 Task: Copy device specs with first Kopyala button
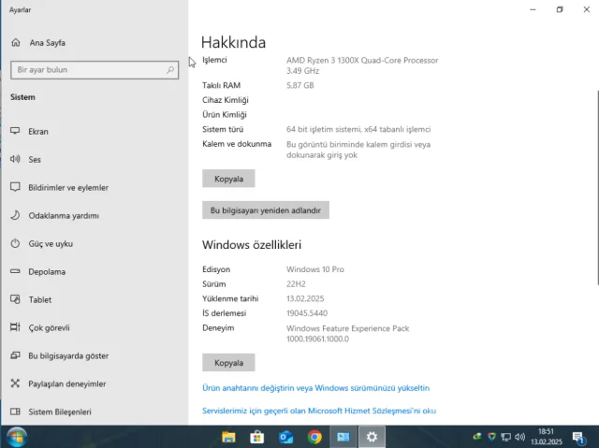coord(228,179)
